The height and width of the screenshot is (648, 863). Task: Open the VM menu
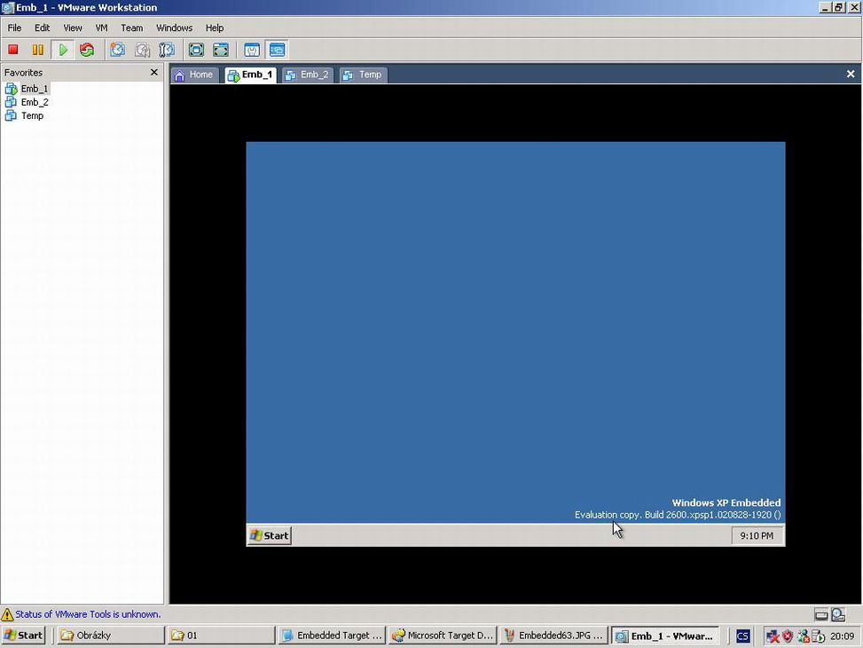[101, 28]
